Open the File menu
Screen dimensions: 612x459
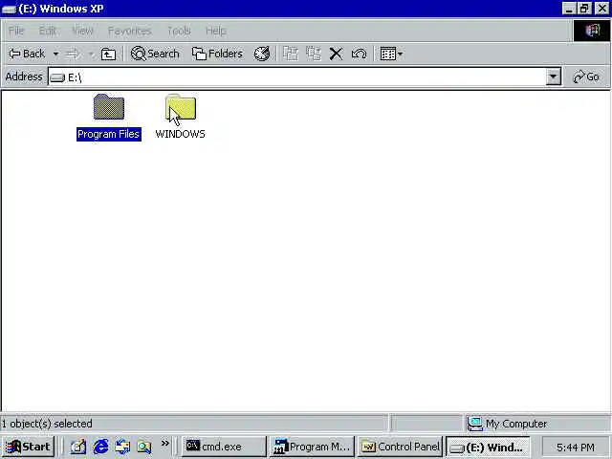pyautogui.click(x=16, y=31)
